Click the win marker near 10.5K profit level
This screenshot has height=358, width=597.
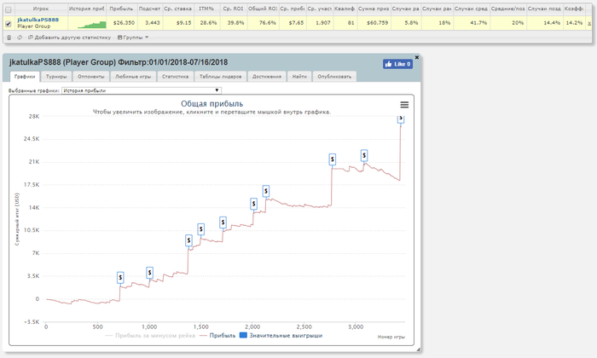click(223, 222)
